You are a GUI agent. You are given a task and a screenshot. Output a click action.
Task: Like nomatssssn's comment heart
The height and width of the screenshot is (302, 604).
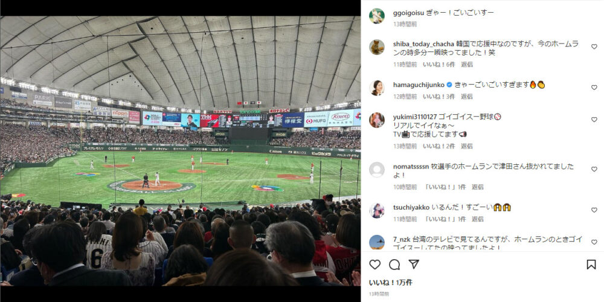594,169
